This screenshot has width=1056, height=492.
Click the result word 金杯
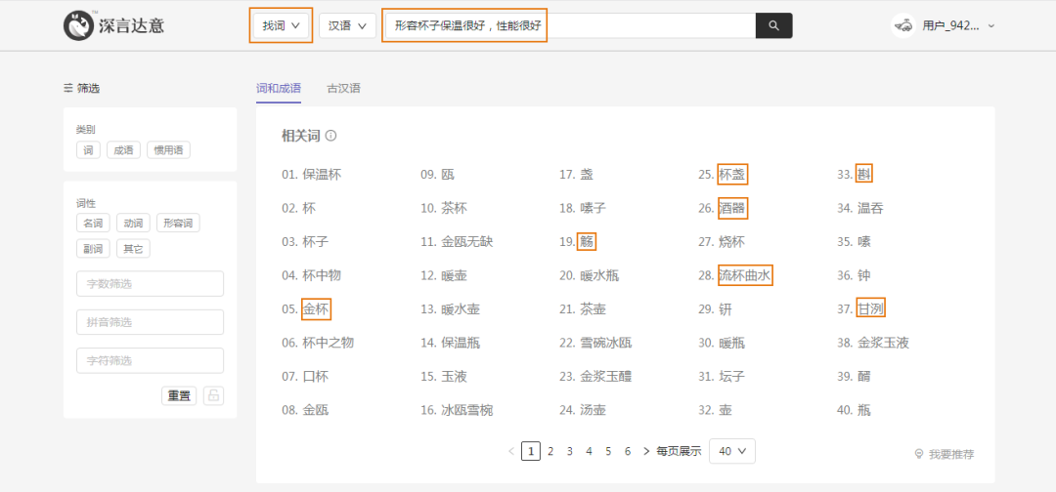(316, 309)
